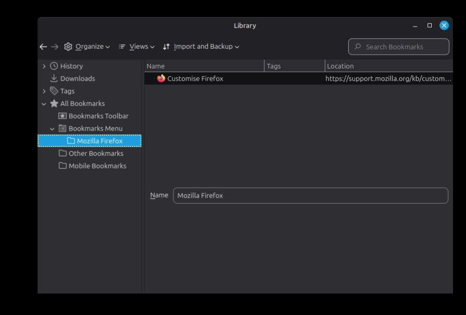
Task: Click the All Bookmarks star icon
Action: [x=54, y=103]
